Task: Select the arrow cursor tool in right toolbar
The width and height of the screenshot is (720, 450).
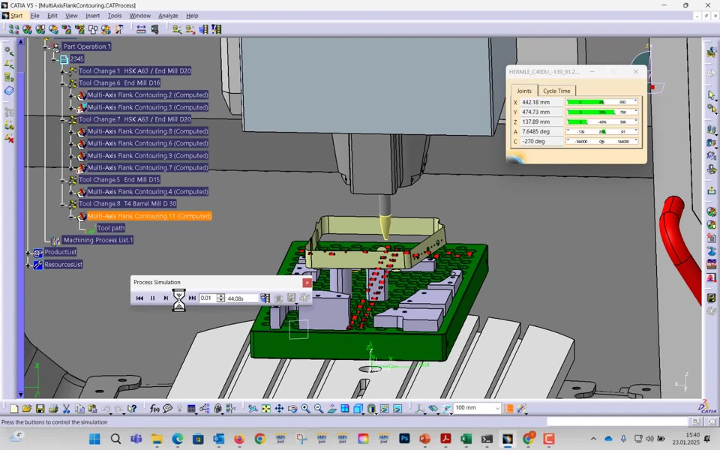Action: pyautogui.click(x=711, y=95)
